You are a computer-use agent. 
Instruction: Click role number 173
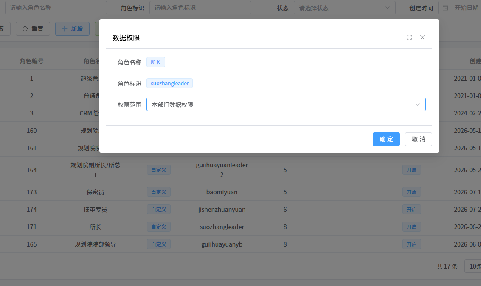click(31, 192)
